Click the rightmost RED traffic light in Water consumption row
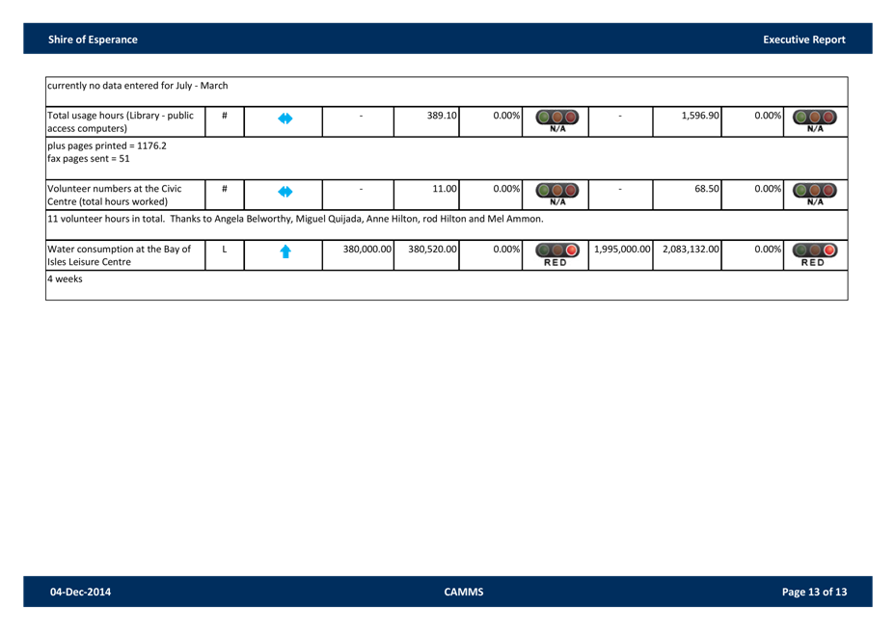The image size is (895, 633). [x=814, y=254]
